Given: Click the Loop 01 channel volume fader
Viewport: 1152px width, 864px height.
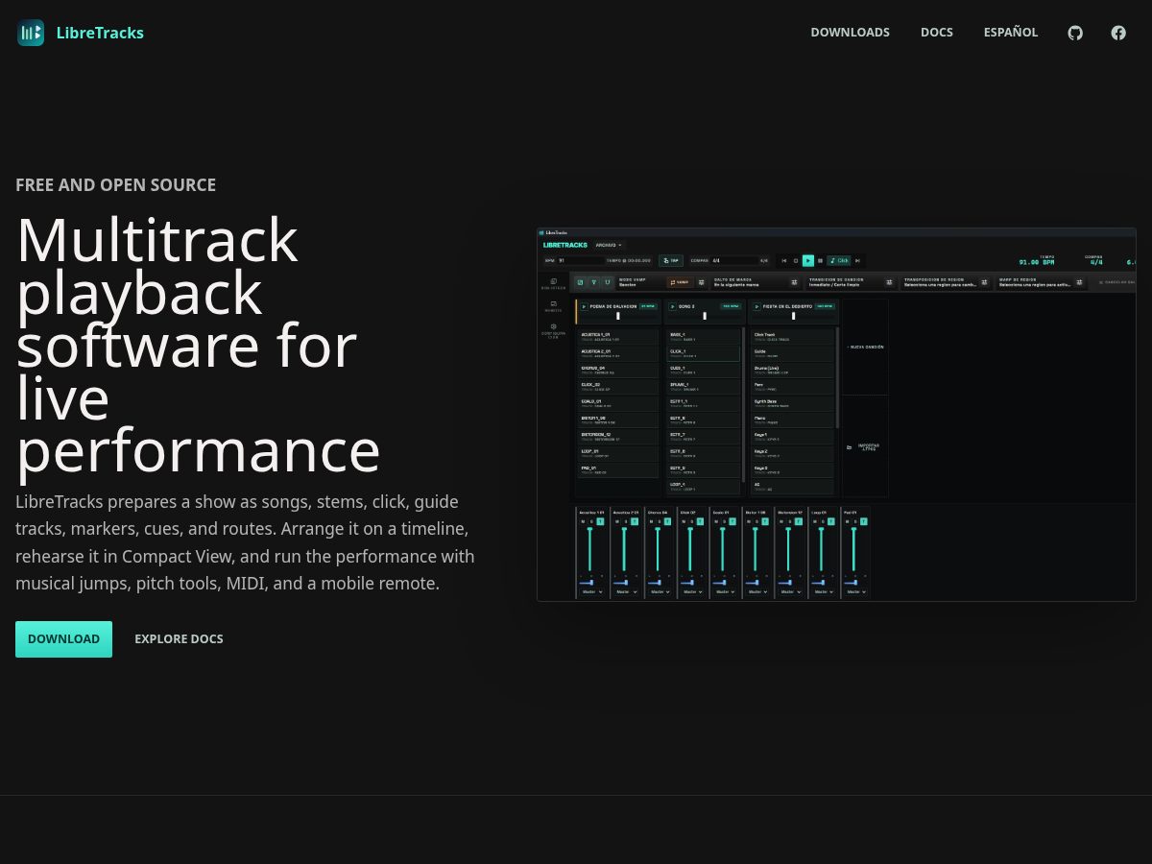Looking at the screenshot, I should tap(821, 549).
